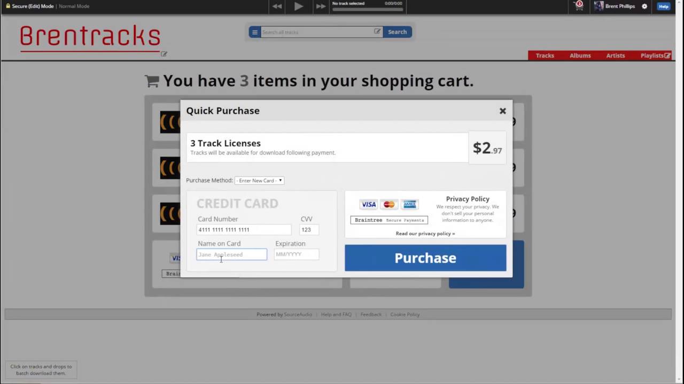The width and height of the screenshot is (684, 384).
Task: Open Help and FAQ footer link
Action: click(x=336, y=315)
